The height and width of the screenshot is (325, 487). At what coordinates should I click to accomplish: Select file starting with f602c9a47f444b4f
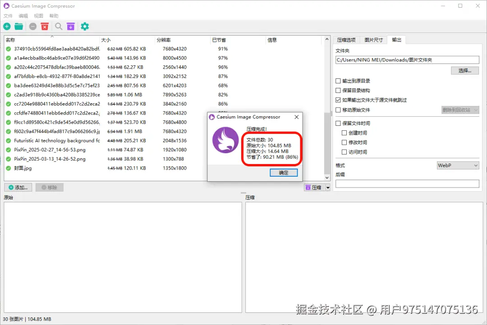[57, 132]
